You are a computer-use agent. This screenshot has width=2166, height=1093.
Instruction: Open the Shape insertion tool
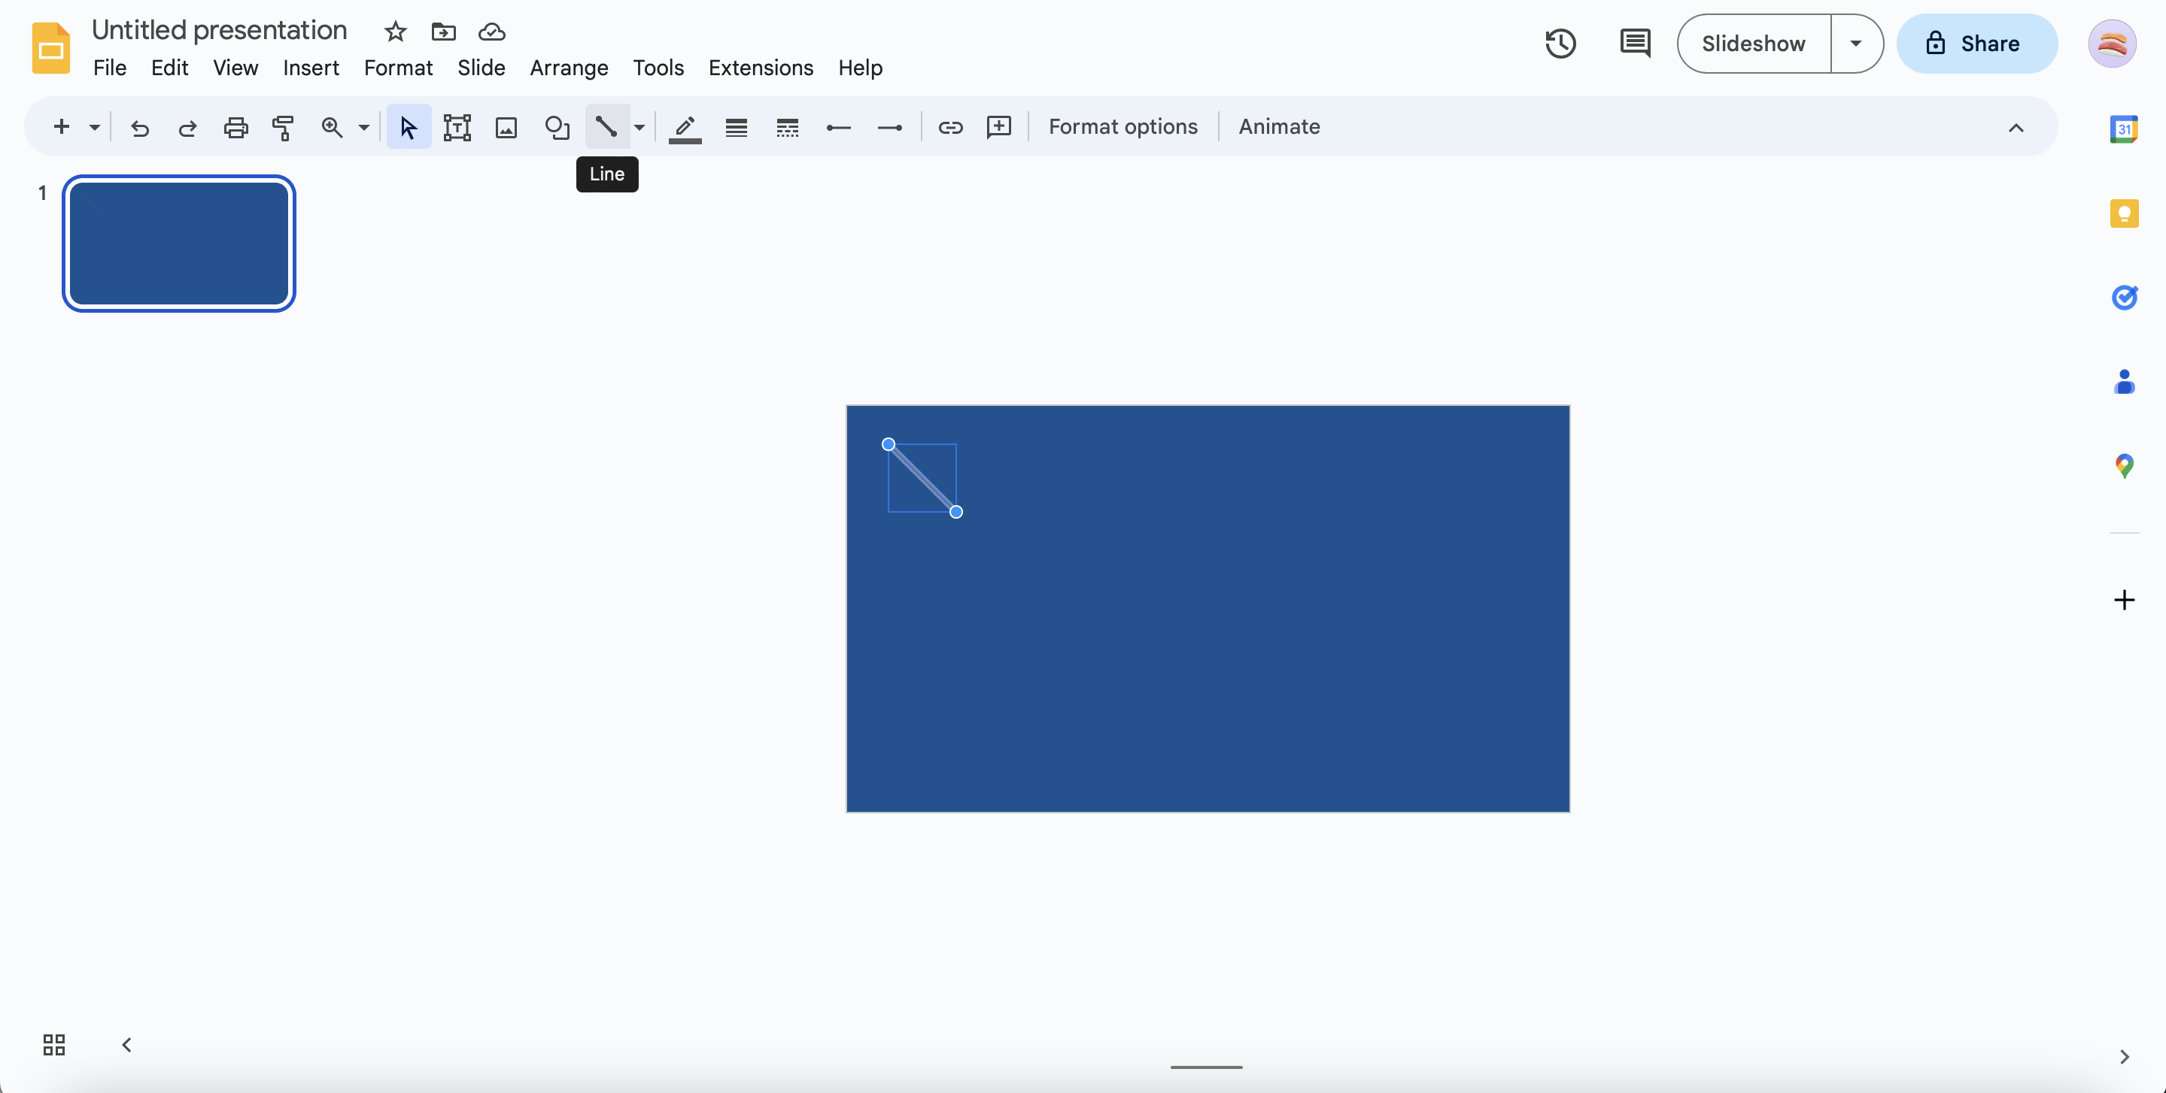click(557, 127)
